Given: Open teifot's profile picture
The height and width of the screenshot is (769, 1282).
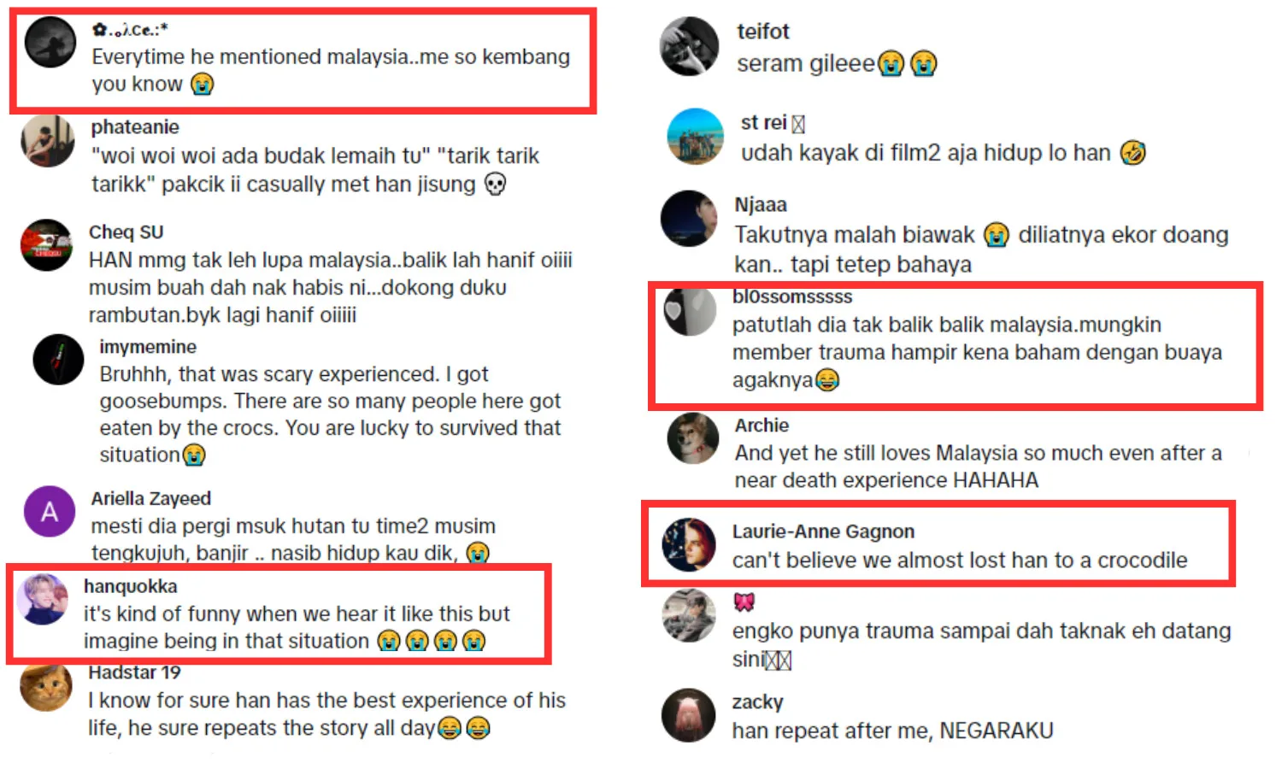Looking at the screenshot, I should pos(689,46).
